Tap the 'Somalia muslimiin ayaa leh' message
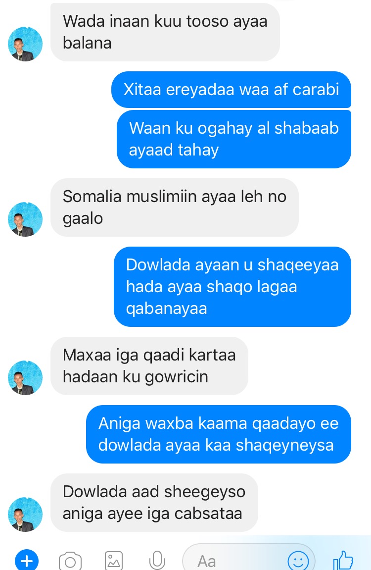Screen dimensions: 371x570 coord(174,207)
